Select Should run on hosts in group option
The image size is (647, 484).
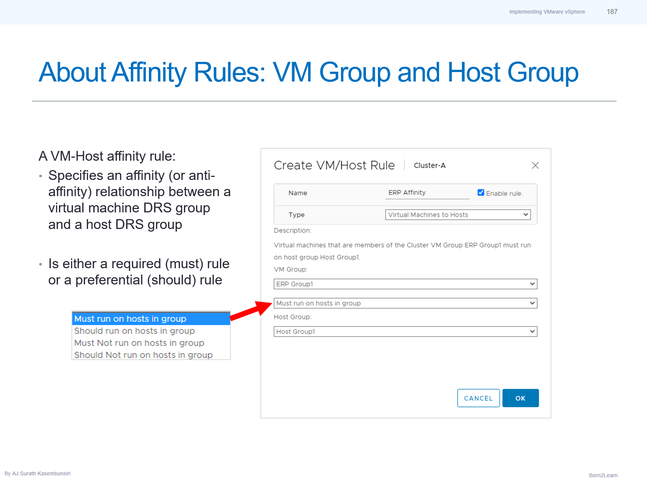tap(134, 331)
